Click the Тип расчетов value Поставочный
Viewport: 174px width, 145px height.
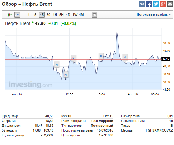102,126
